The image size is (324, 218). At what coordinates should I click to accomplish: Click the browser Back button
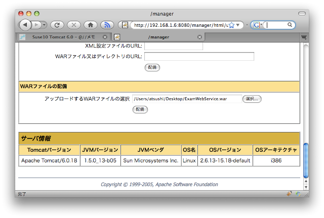pyautogui.click(x=25, y=25)
